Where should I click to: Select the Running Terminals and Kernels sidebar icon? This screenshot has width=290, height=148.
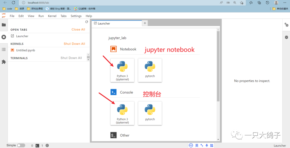[x=4, y=37]
